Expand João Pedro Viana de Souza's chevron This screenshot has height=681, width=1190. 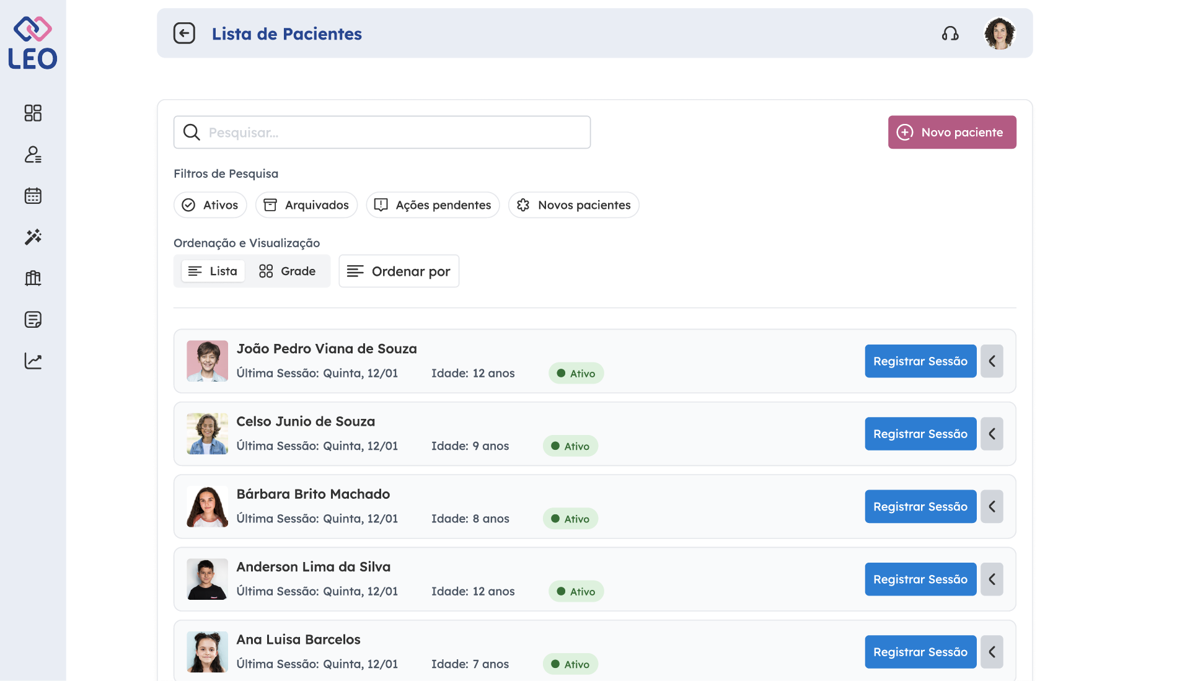click(992, 361)
